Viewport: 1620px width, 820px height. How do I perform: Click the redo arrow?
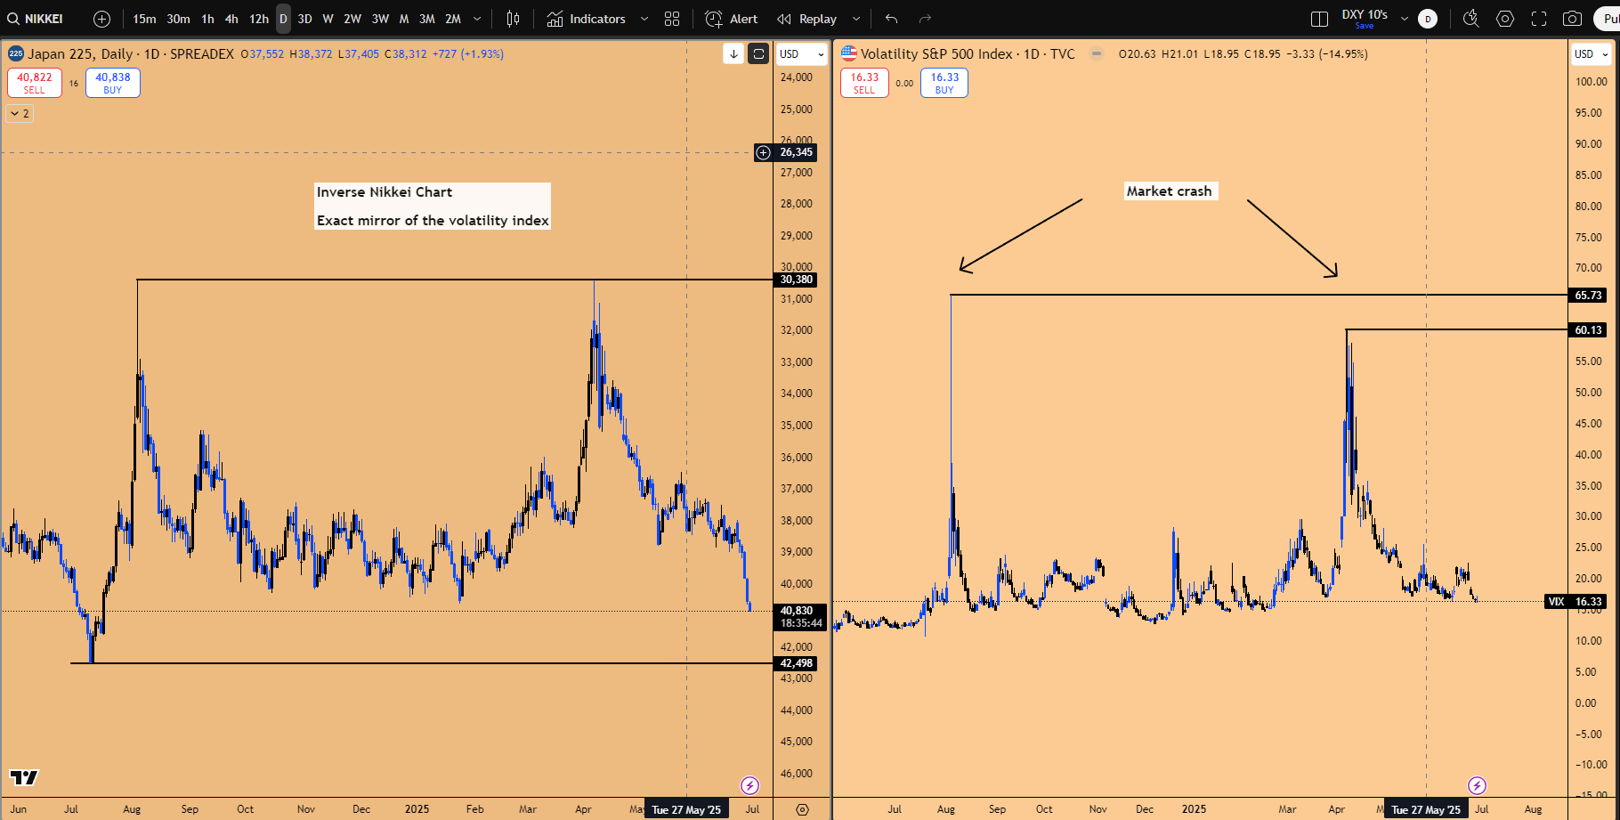pyautogui.click(x=925, y=19)
